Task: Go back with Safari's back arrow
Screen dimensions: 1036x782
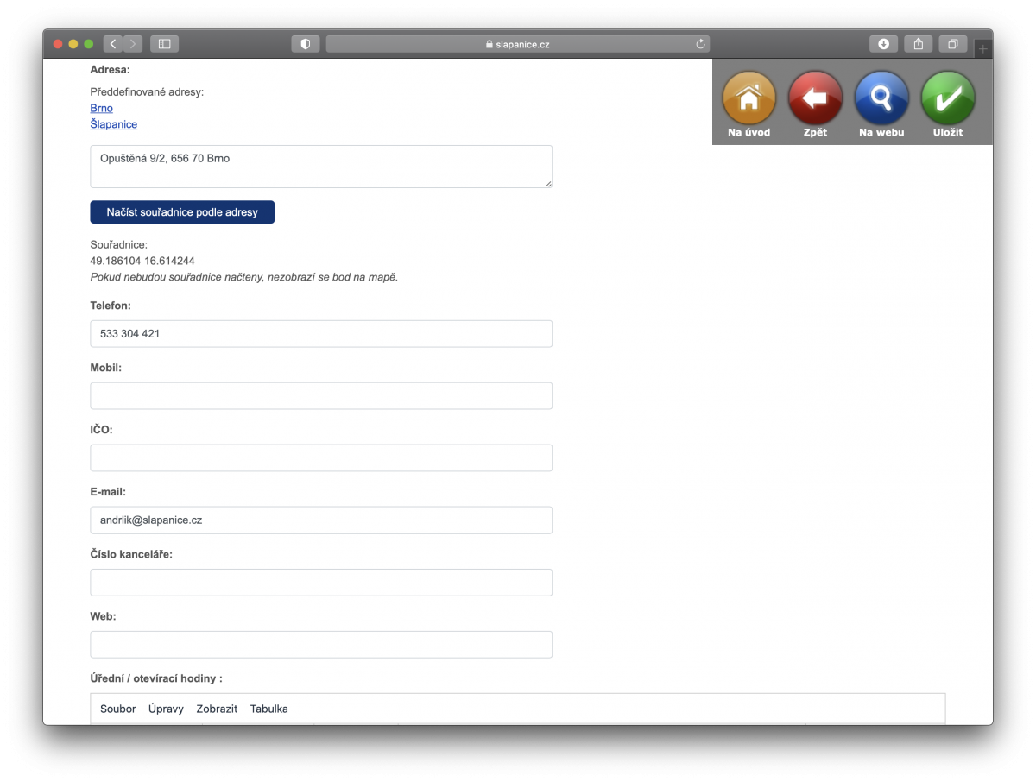Action: pyautogui.click(x=113, y=44)
